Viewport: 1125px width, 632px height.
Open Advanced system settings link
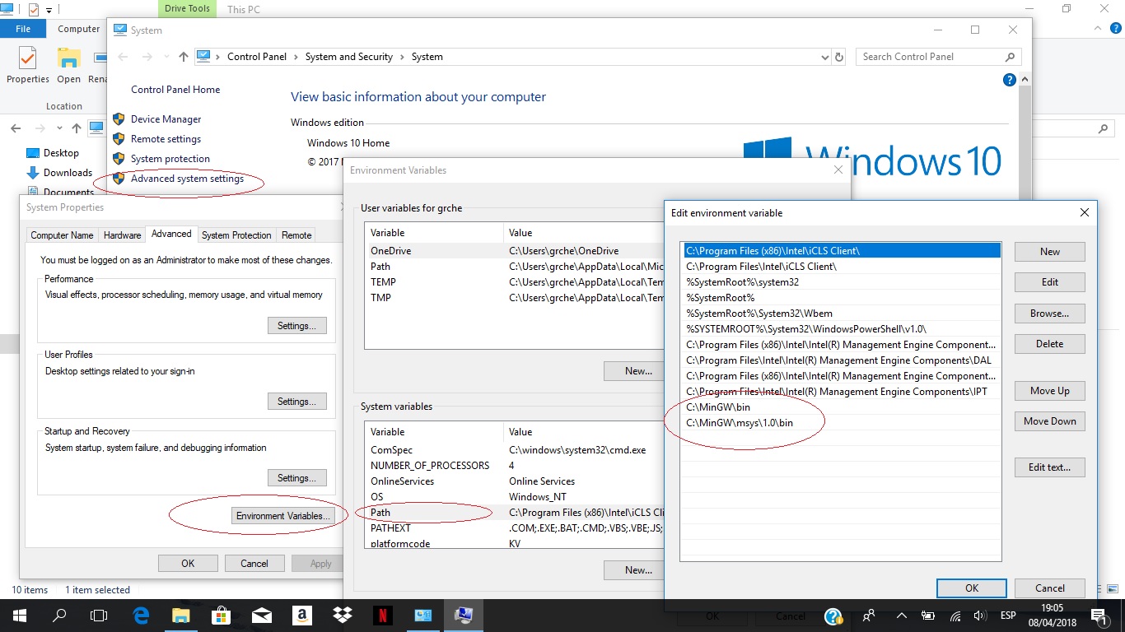[187, 179]
